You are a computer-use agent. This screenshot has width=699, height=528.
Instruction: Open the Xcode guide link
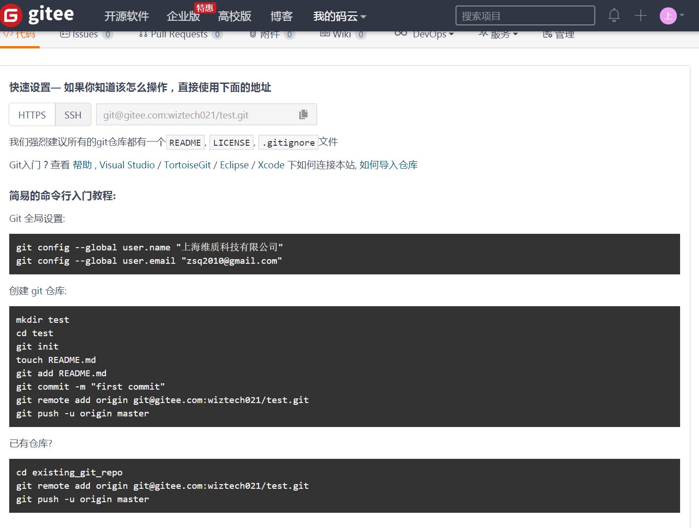tap(271, 165)
